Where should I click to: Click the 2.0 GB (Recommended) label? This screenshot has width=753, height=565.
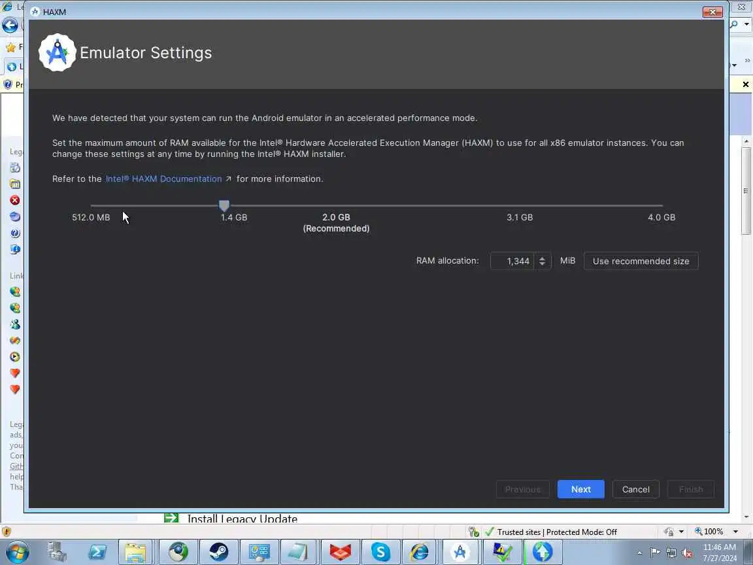click(x=336, y=223)
